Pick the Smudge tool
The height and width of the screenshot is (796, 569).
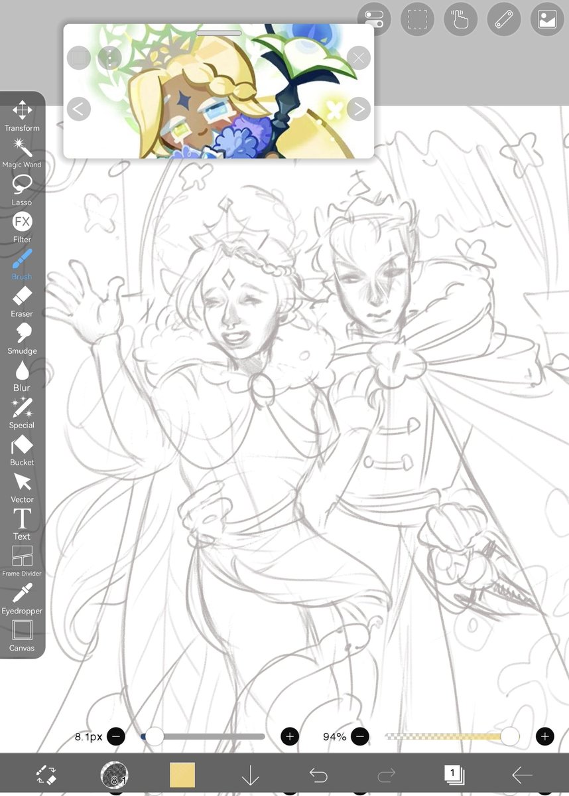22,339
